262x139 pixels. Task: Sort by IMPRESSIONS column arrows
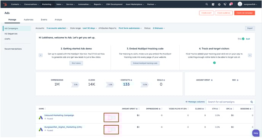pyautogui.click(x=162, y=109)
